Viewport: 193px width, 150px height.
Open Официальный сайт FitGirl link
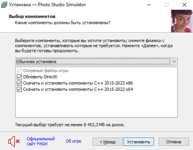point(41,141)
